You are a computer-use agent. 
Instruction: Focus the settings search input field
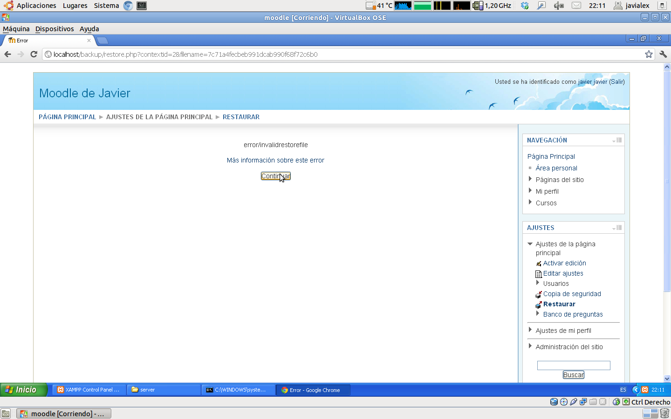coord(574,365)
